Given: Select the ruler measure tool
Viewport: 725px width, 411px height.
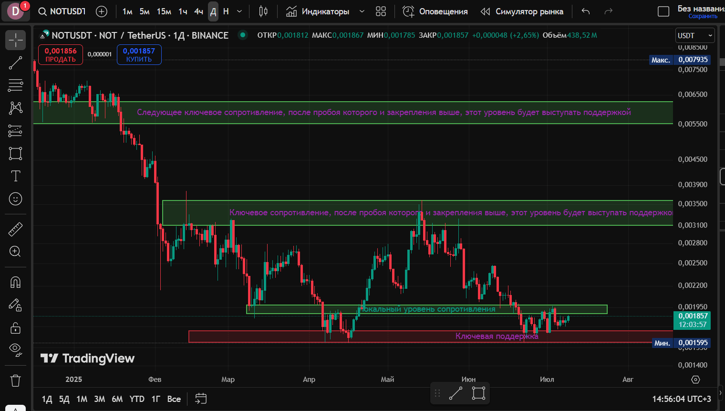Looking at the screenshot, I should pyautogui.click(x=15, y=229).
